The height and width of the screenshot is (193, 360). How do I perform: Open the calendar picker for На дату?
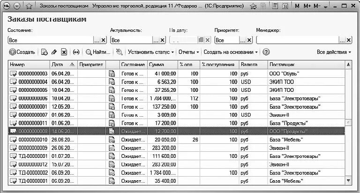(x=201, y=40)
